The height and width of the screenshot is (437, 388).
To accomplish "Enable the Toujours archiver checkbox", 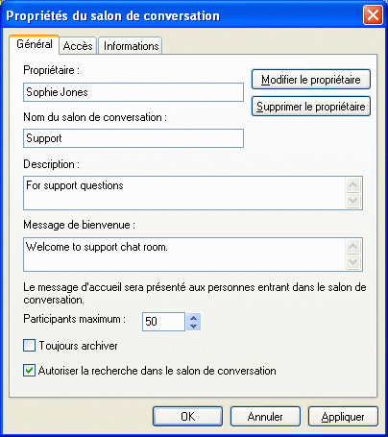I will click(x=29, y=346).
